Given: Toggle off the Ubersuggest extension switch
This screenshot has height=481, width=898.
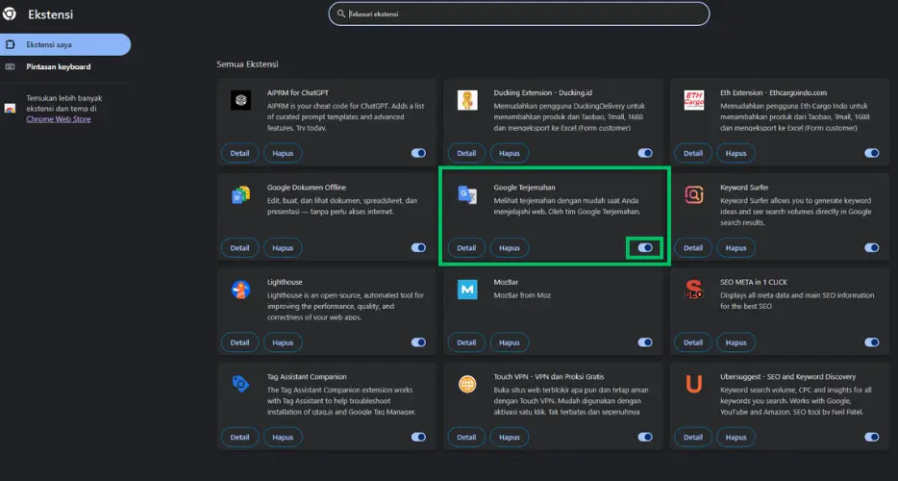Looking at the screenshot, I should tap(872, 437).
